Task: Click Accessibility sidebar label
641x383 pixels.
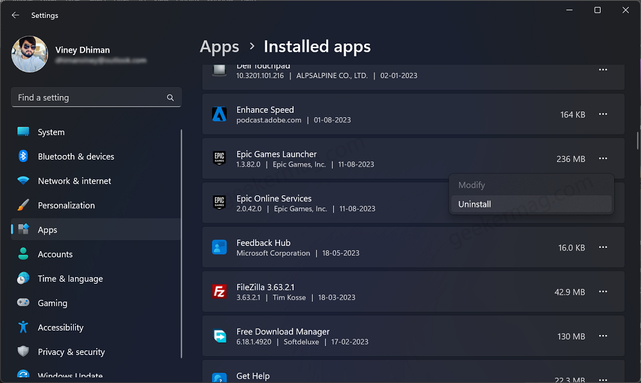Action: 60,327
